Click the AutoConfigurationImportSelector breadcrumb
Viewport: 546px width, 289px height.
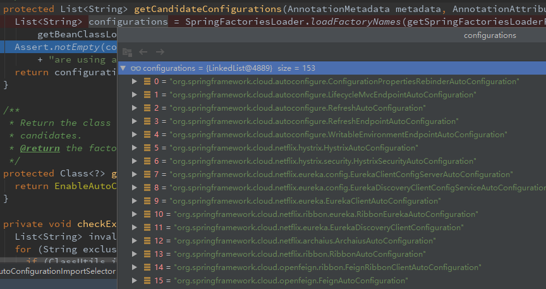(58, 271)
